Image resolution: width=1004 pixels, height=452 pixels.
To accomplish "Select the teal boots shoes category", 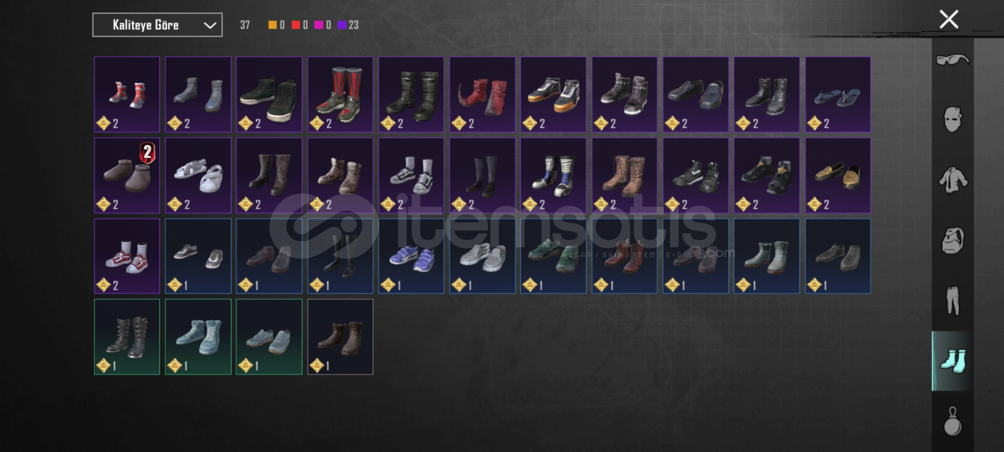I will (x=953, y=361).
